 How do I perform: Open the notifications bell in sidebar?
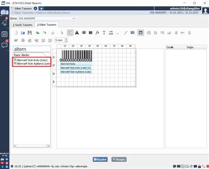coord(4,23)
